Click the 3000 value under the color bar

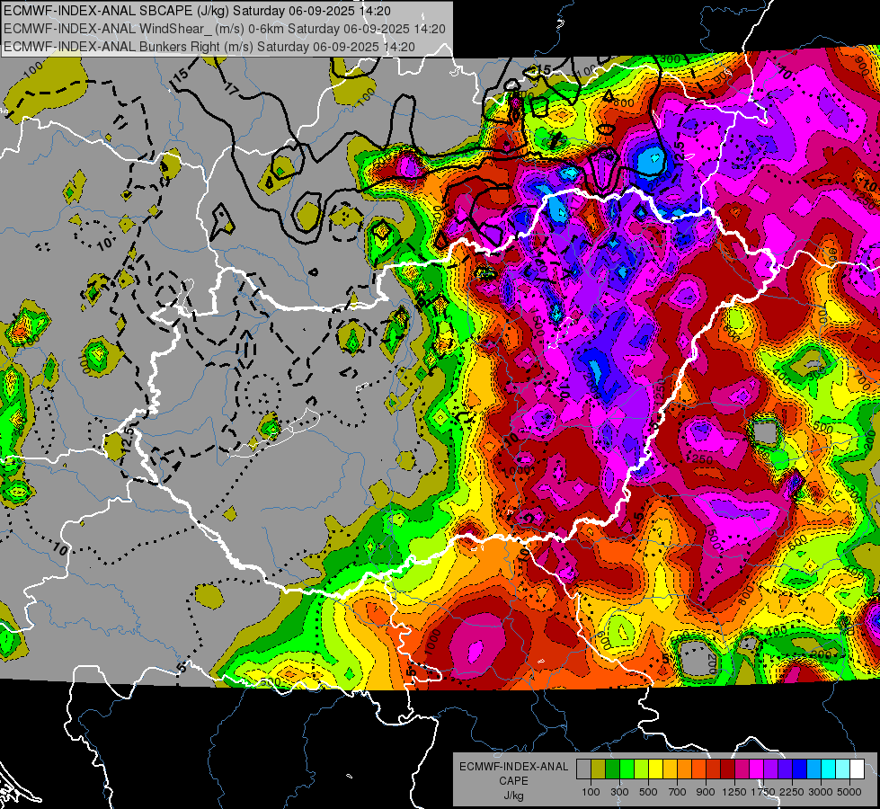click(821, 792)
